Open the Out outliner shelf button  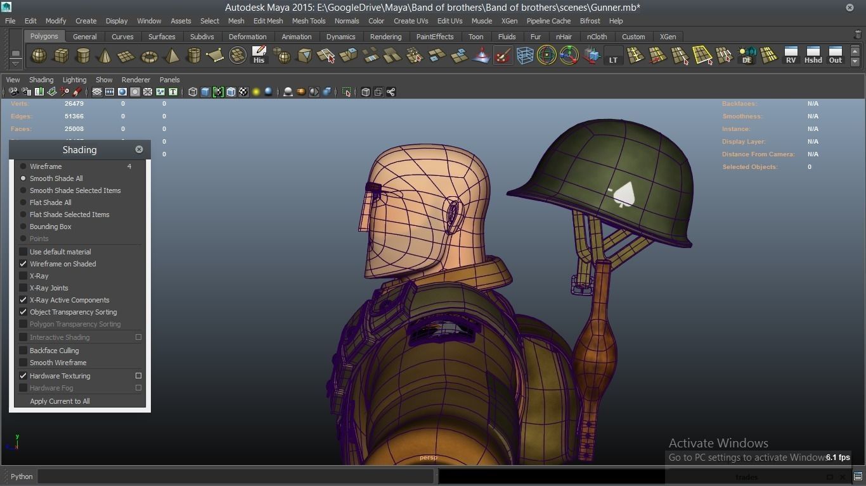tap(836, 56)
